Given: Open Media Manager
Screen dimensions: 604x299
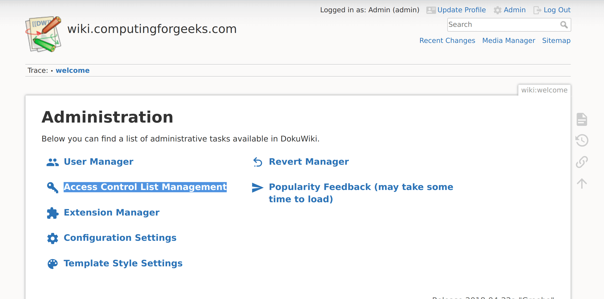Looking at the screenshot, I should pyautogui.click(x=509, y=41).
